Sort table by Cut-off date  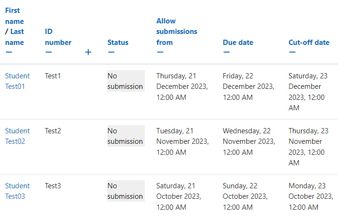(309, 43)
